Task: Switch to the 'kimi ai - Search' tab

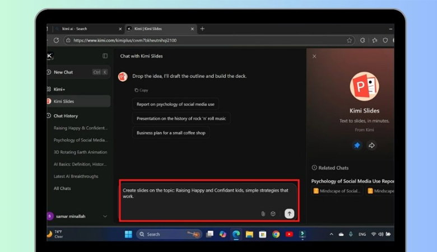Action: click(x=89, y=29)
